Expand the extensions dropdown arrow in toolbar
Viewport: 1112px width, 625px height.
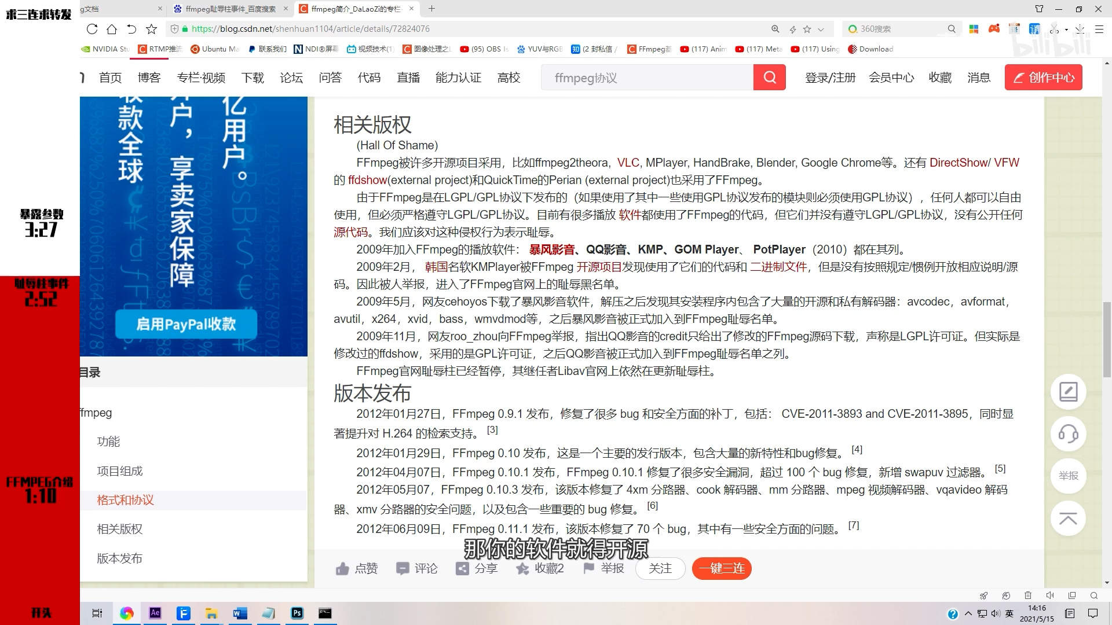[x=1066, y=29]
